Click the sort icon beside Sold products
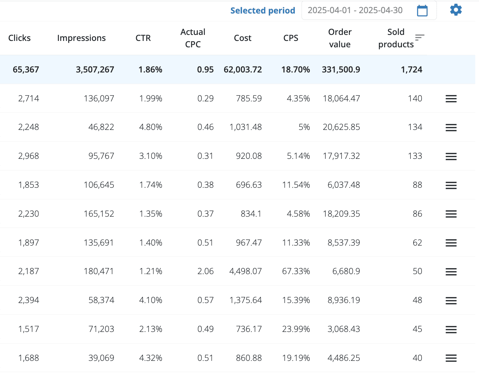The width and height of the screenshot is (479, 374). pos(420,37)
